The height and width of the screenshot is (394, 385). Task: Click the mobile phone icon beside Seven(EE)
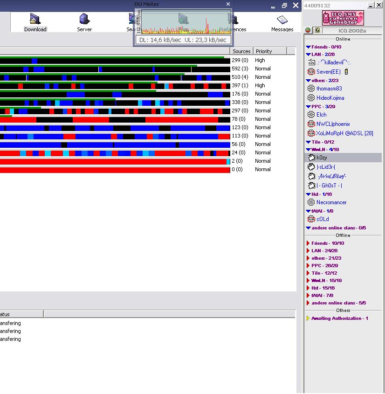pyautogui.click(x=346, y=72)
